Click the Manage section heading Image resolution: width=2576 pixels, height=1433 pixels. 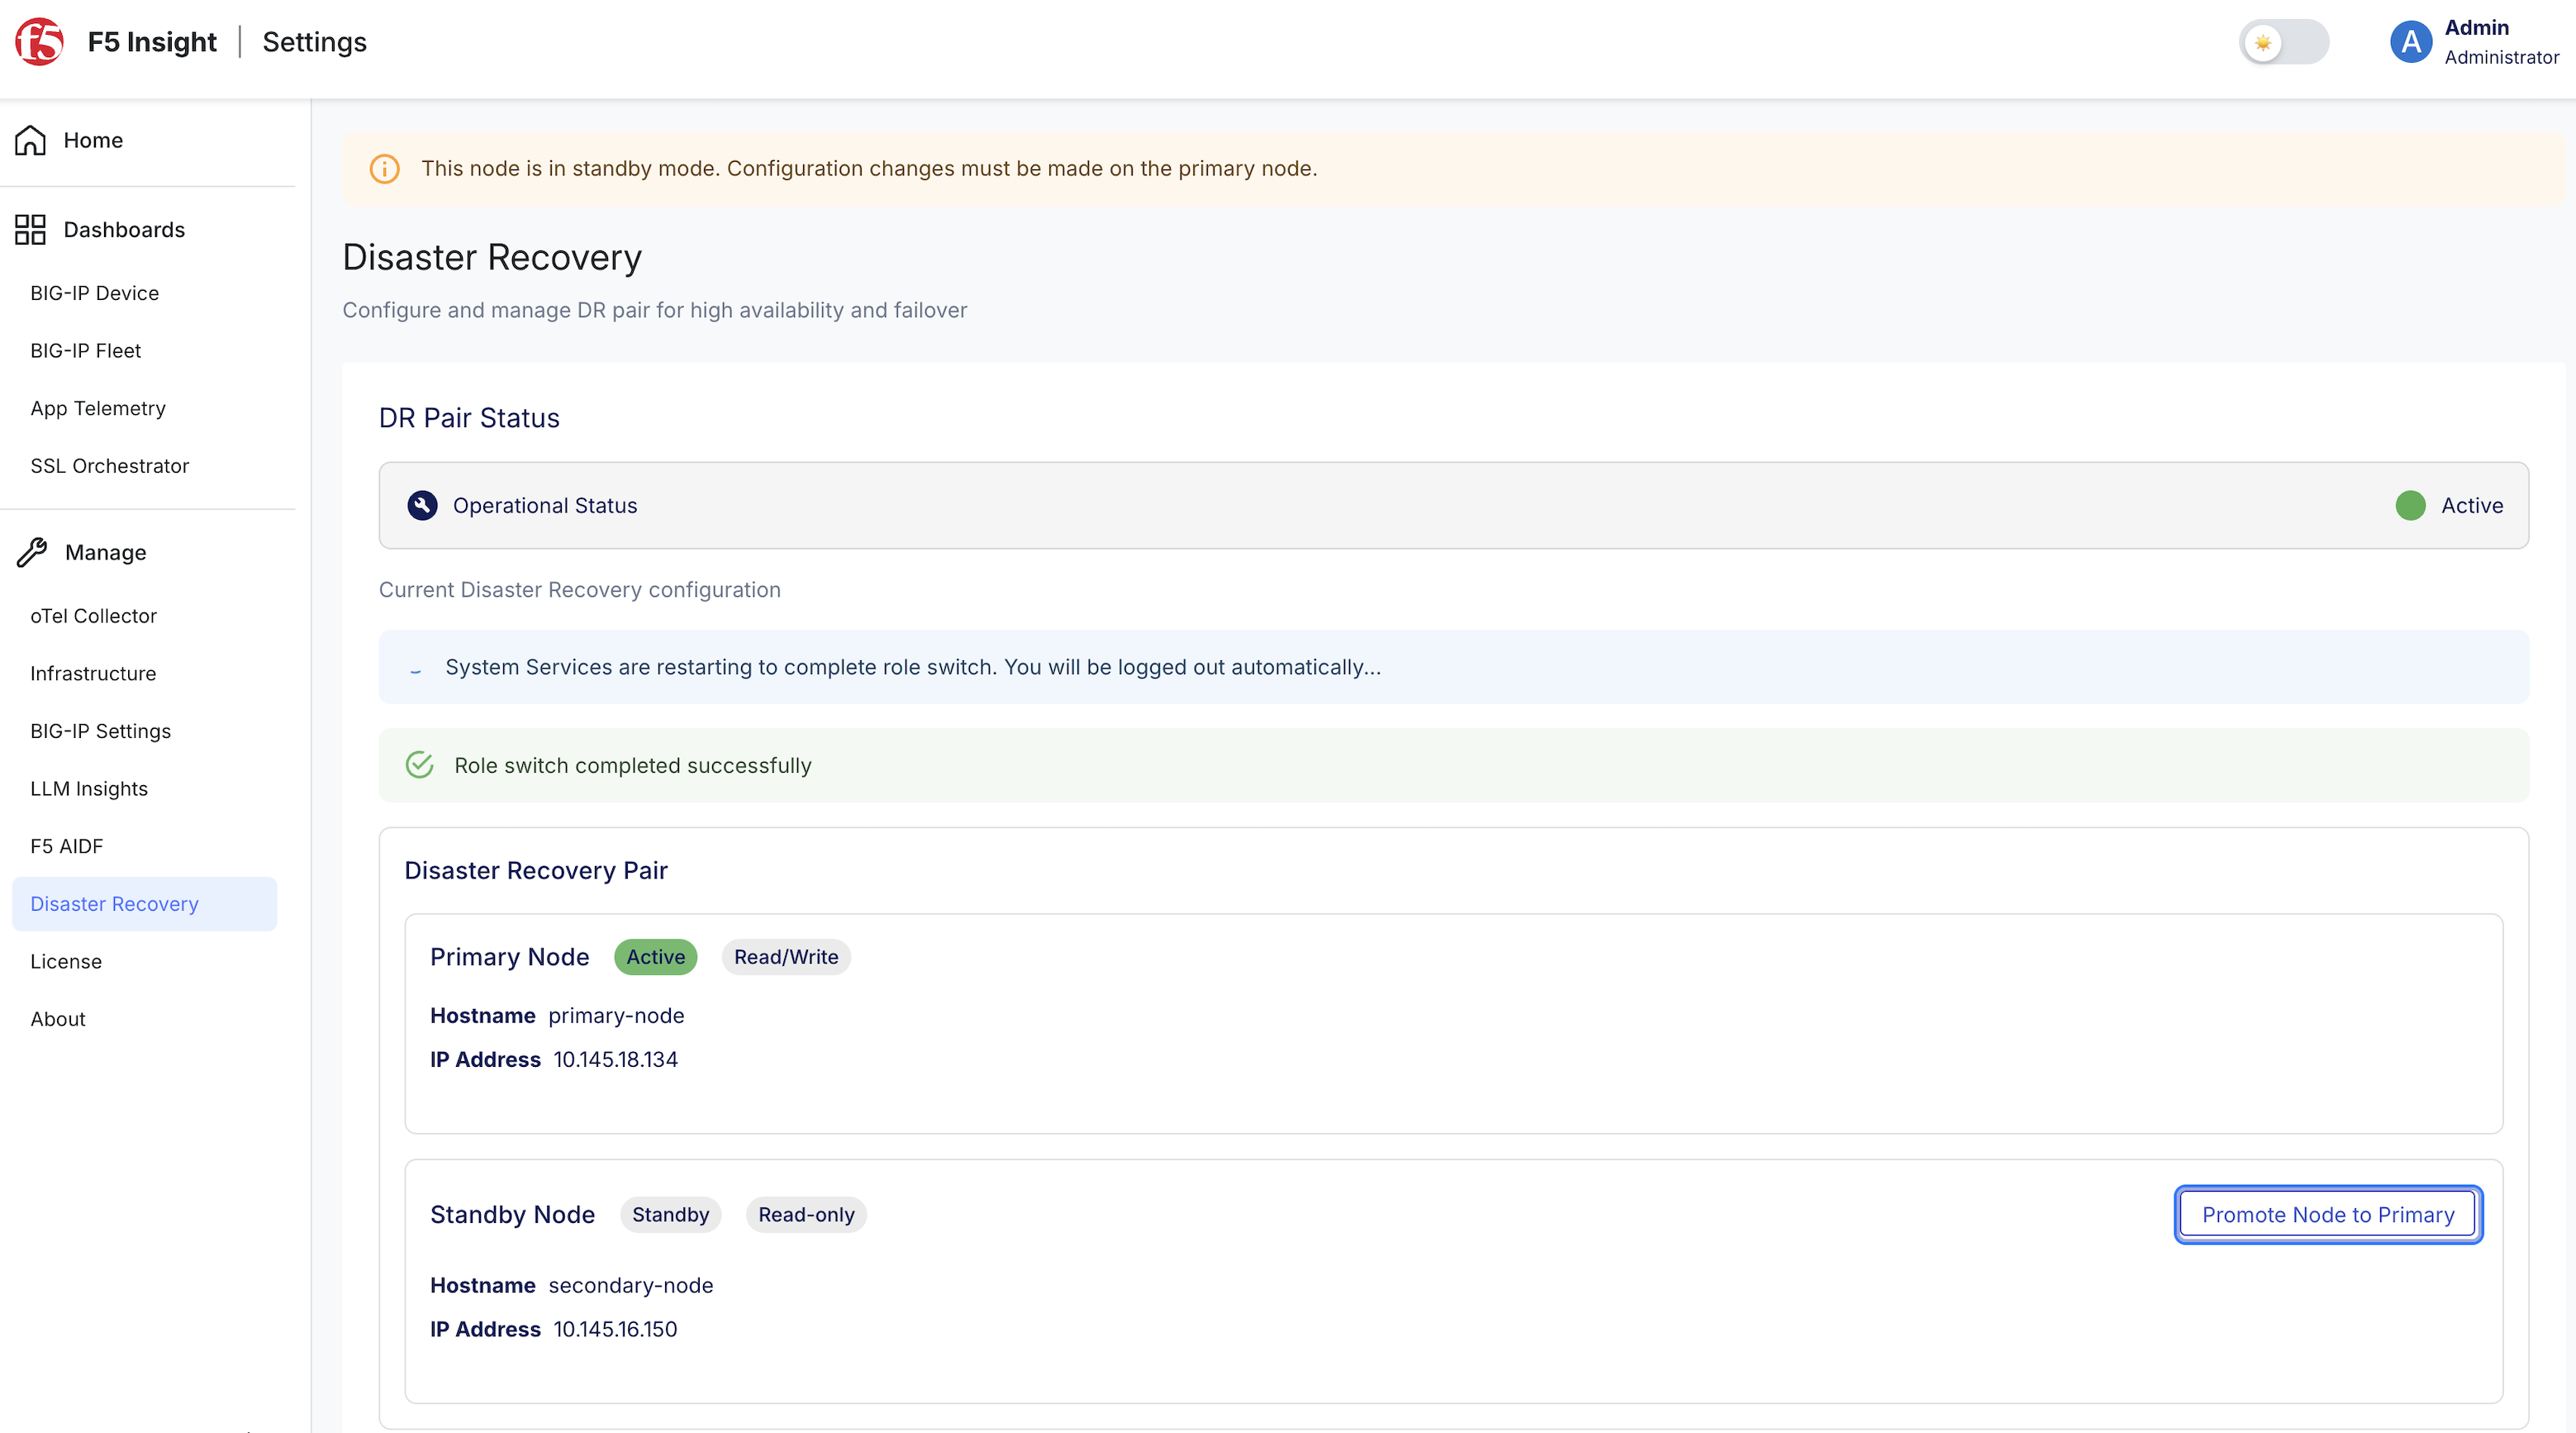coord(105,552)
